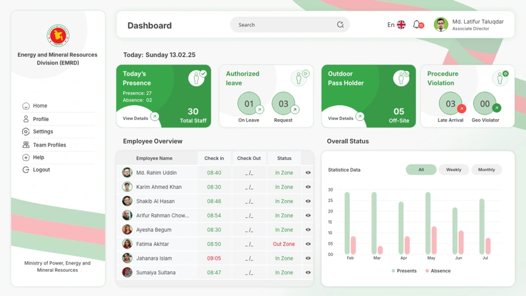Click the Check Out column header
This screenshot has height=296, width=526.
point(249,158)
